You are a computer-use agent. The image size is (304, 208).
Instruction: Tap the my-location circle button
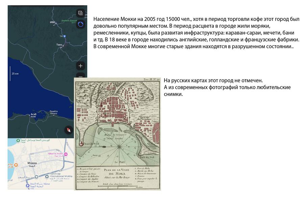(x=80, y=24)
